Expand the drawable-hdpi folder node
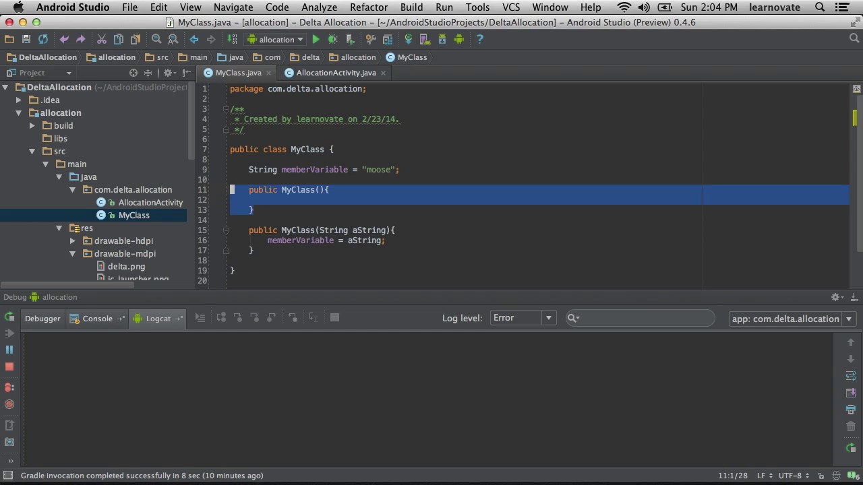Viewport: 863px width, 485px height. 73,241
